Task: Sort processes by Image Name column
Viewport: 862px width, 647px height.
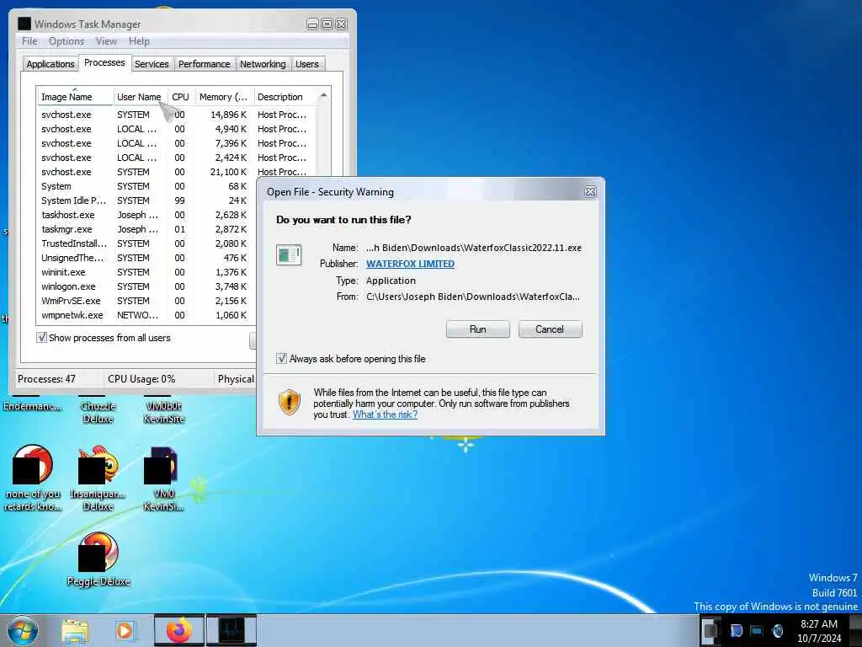Action: point(75,97)
